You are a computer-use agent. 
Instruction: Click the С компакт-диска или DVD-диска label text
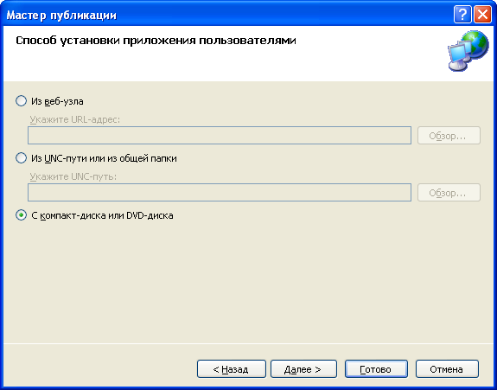(x=102, y=215)
